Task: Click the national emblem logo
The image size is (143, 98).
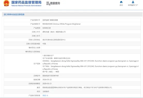Action: click(x=6, y=3)
